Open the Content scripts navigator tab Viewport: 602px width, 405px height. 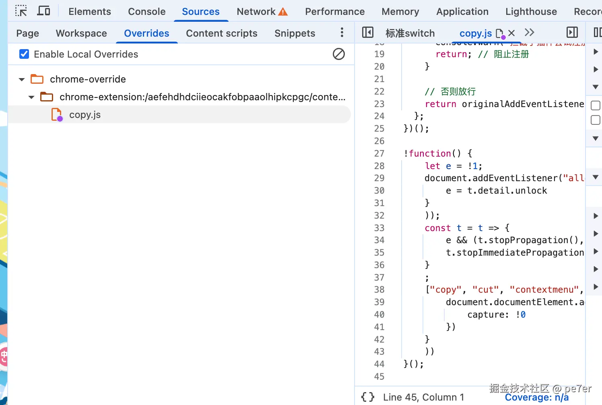(222, 33)
